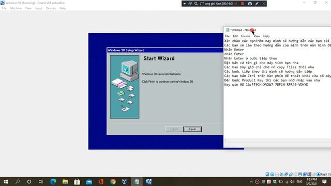The height and width of the screenshot is (186, 331).
Task: Show hidden tray icons chevron
Action: pos(251,181)
